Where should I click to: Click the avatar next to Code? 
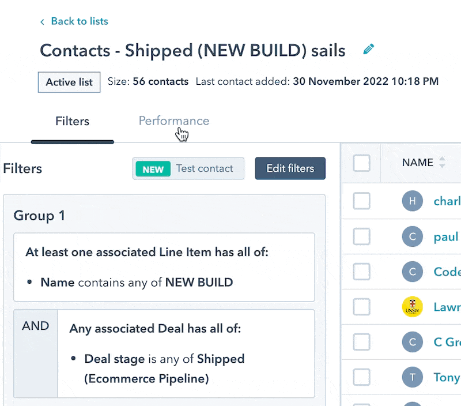(x=412, y=272)
